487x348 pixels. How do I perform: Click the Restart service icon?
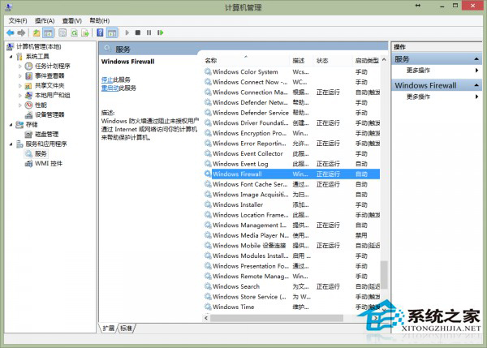pyautogui.click(x=160, y=32)
